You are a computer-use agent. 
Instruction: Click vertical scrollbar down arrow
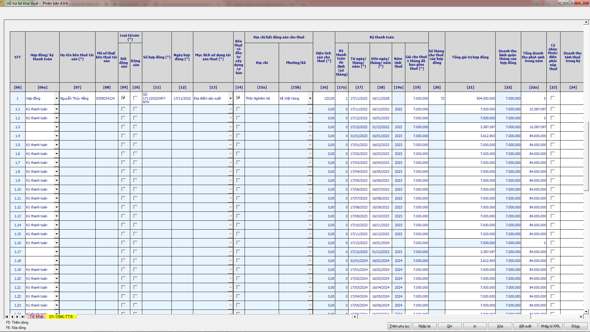click(586, 311)
